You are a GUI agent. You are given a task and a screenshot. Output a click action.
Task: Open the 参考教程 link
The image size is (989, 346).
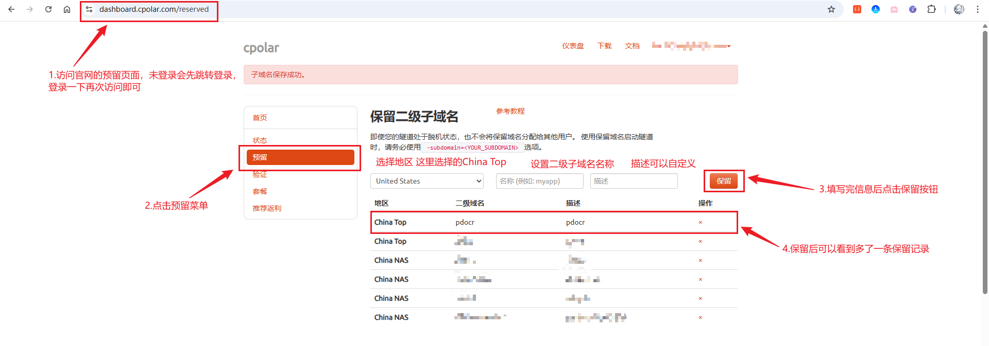pos(510,111)
